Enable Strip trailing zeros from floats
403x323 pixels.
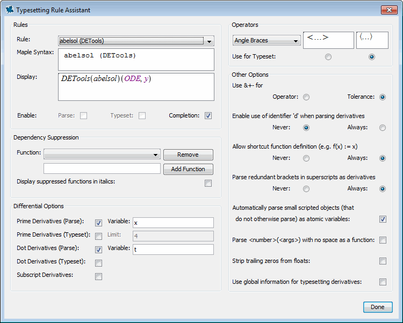(383, 261)
